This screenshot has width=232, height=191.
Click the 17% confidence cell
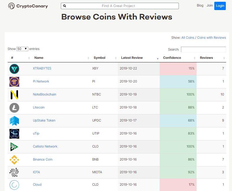tap(178, 184)
